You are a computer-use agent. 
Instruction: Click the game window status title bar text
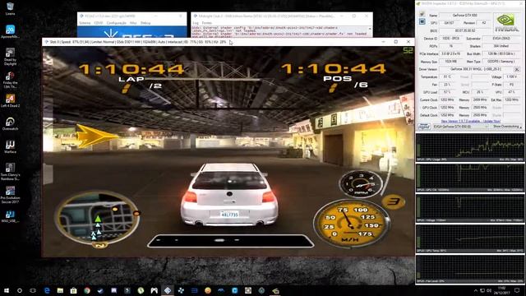click(139, 42)
